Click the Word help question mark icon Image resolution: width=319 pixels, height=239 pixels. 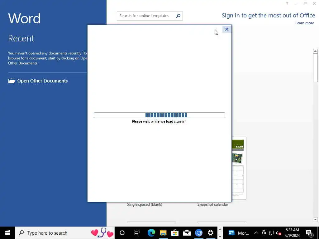pyautogui.click(x=287, y=3)
